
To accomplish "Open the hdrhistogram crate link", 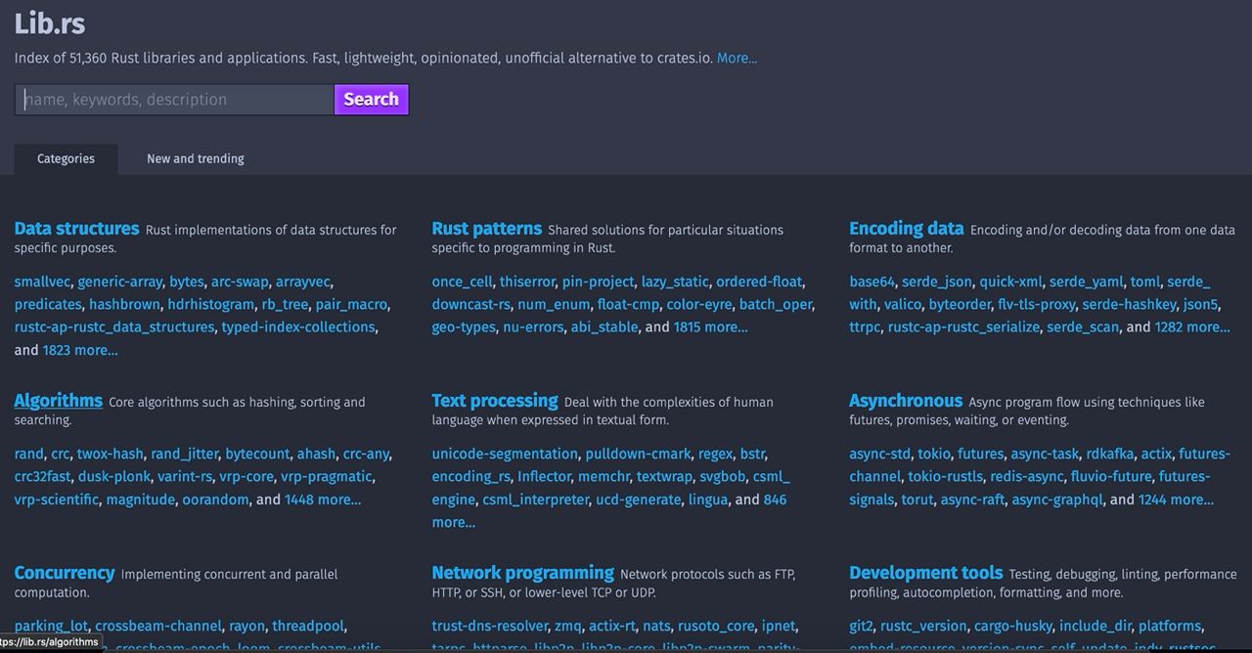I will point(211,304).
